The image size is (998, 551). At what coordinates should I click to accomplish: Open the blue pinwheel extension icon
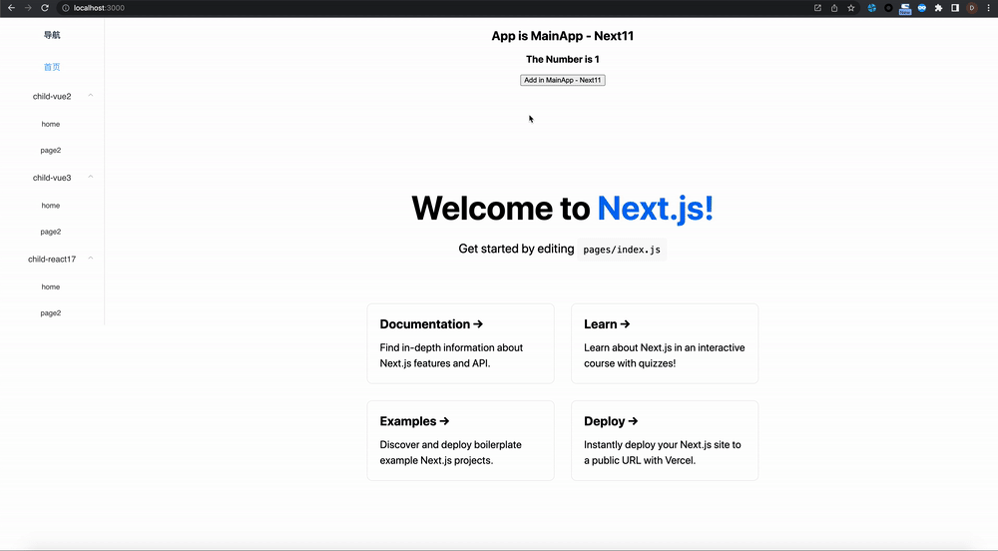coord(872,8)
